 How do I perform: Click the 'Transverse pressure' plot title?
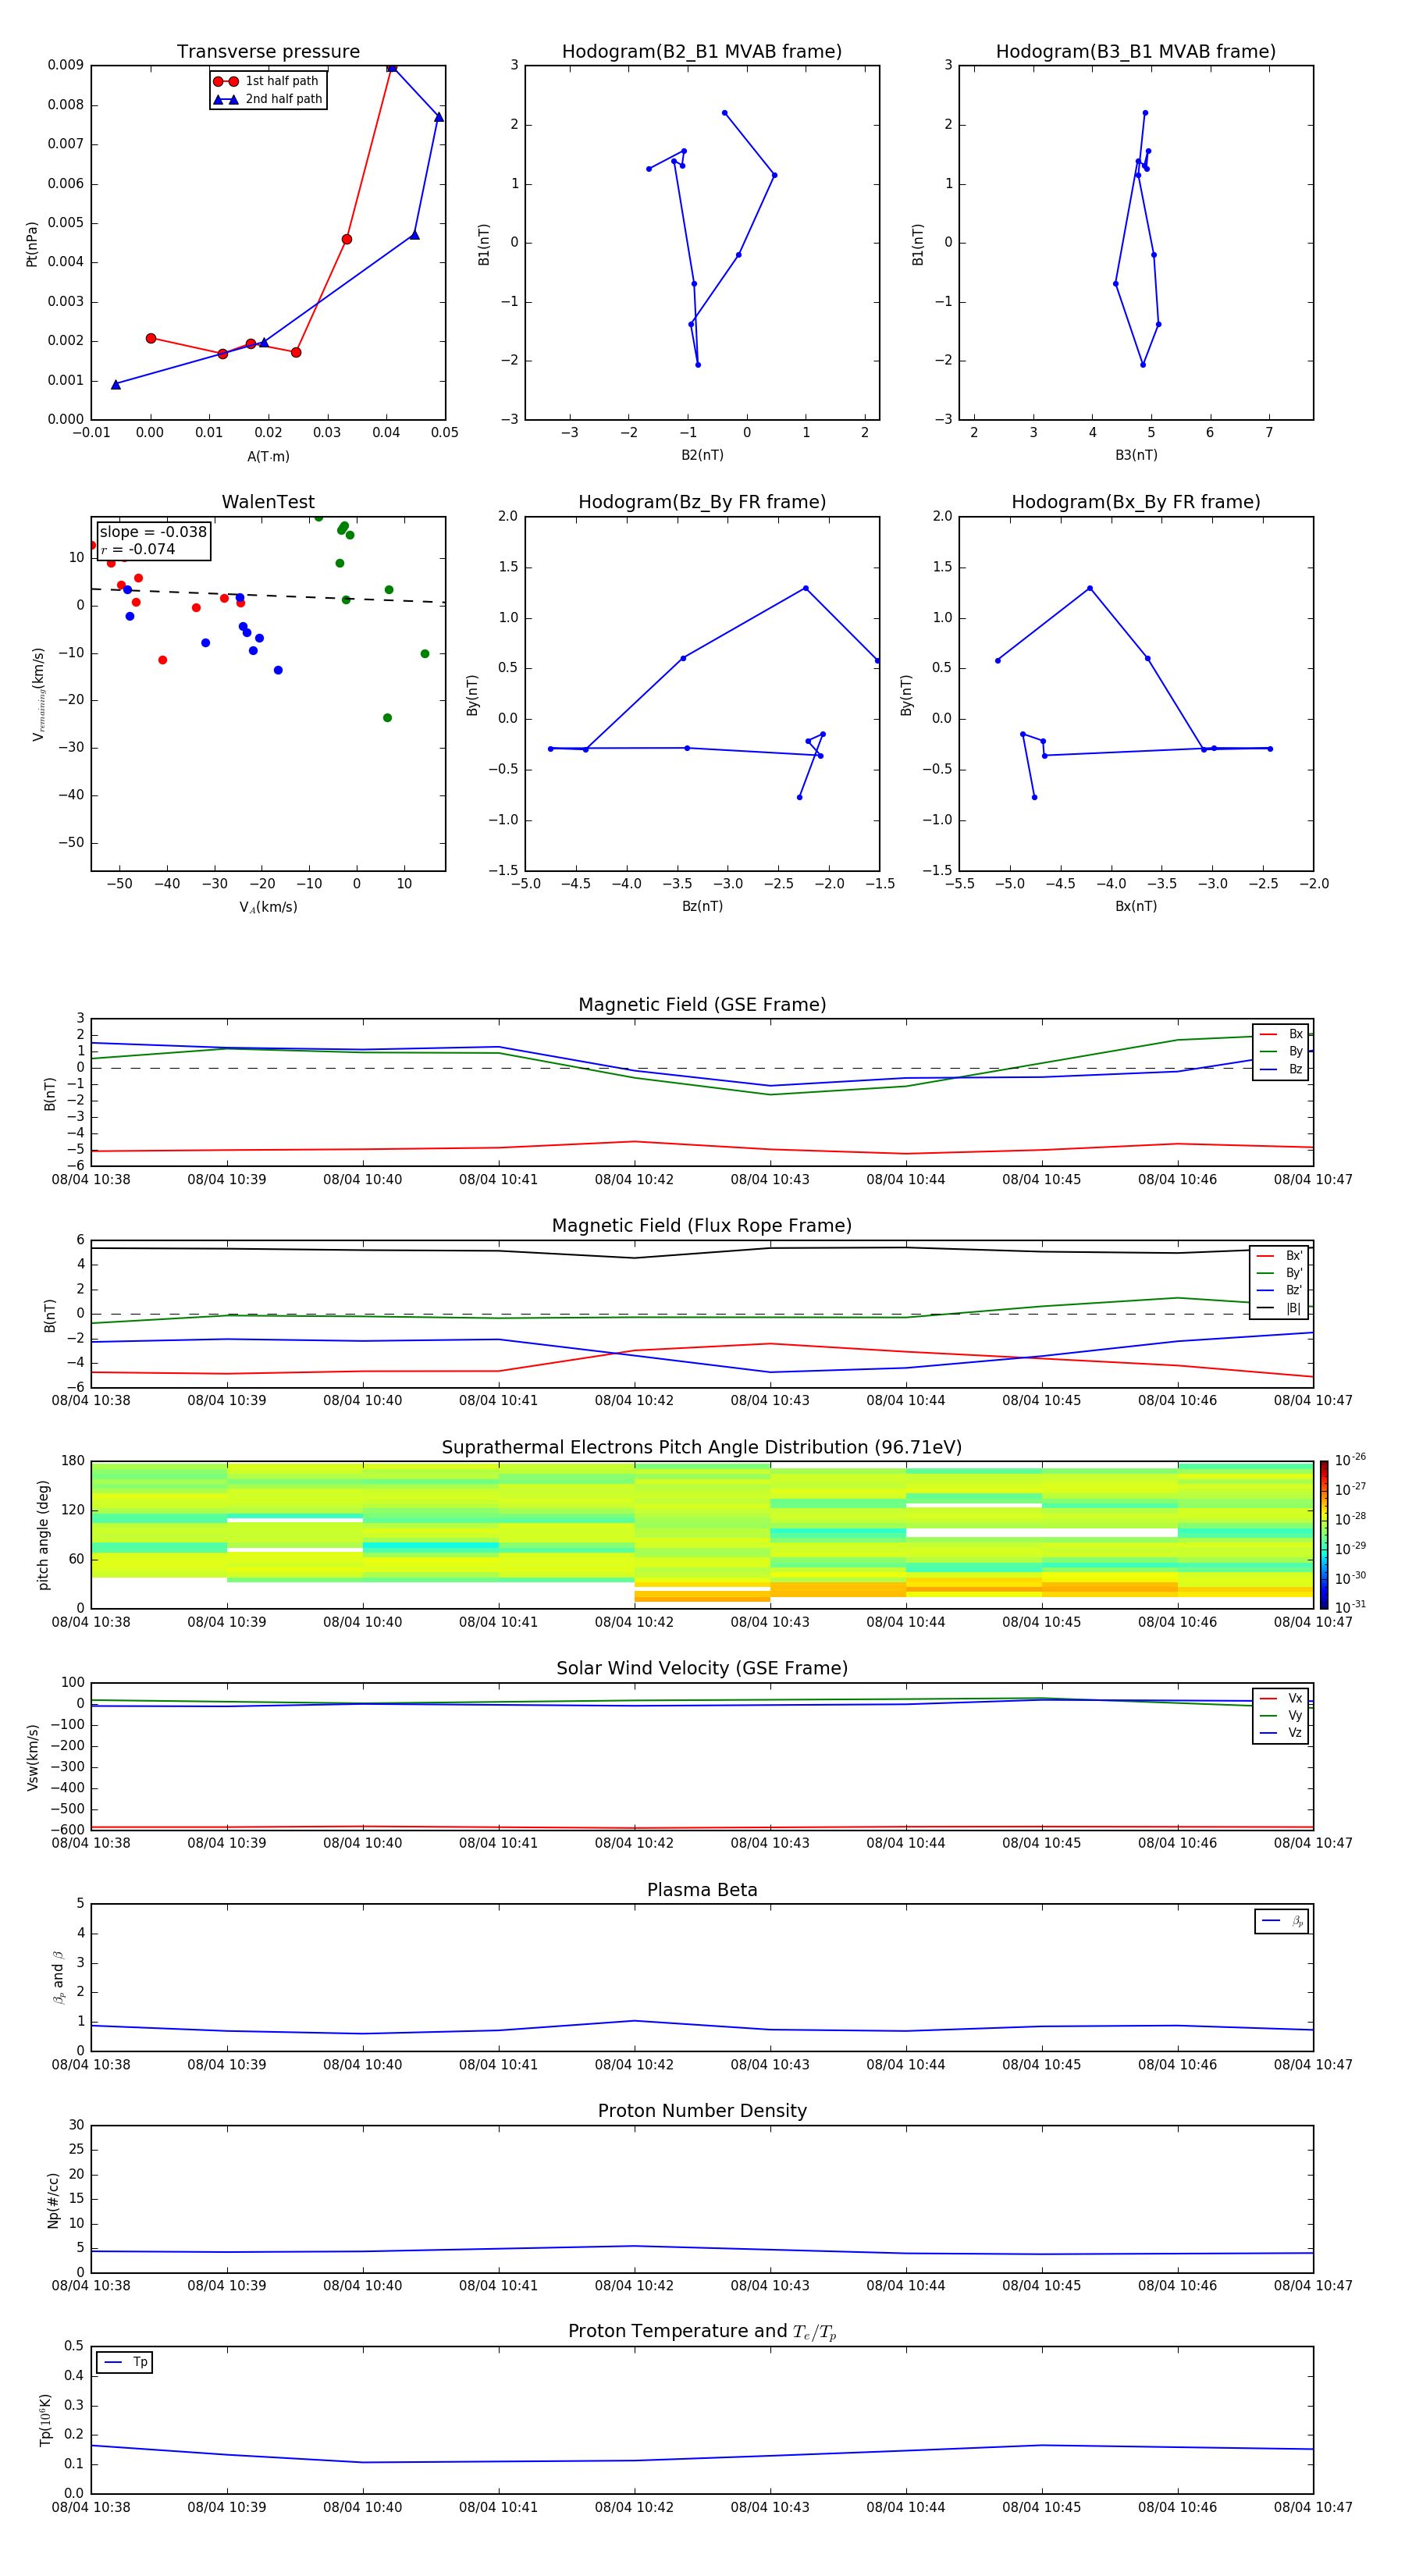point(268,51)
